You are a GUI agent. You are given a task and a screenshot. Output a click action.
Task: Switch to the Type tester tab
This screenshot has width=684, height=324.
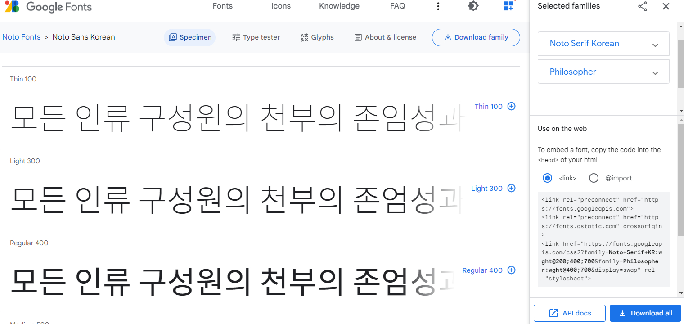coord(256,37)
